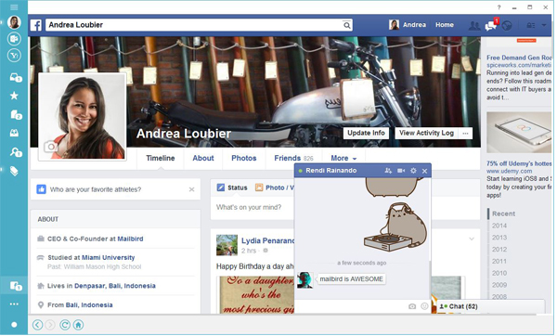Click the camera icon on profile picture
The height and width of the screenshot is (336, 557).
[x=50, y=147]
